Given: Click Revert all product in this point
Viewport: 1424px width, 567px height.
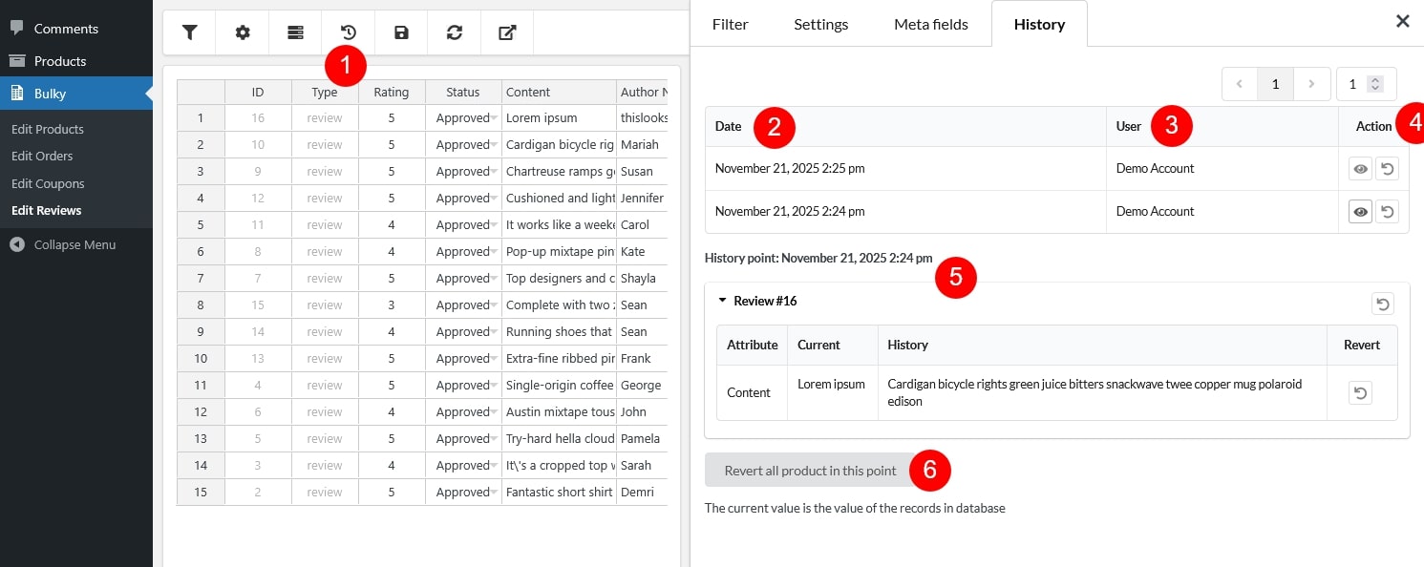Looking at the screenshot, I should (810, 471).
